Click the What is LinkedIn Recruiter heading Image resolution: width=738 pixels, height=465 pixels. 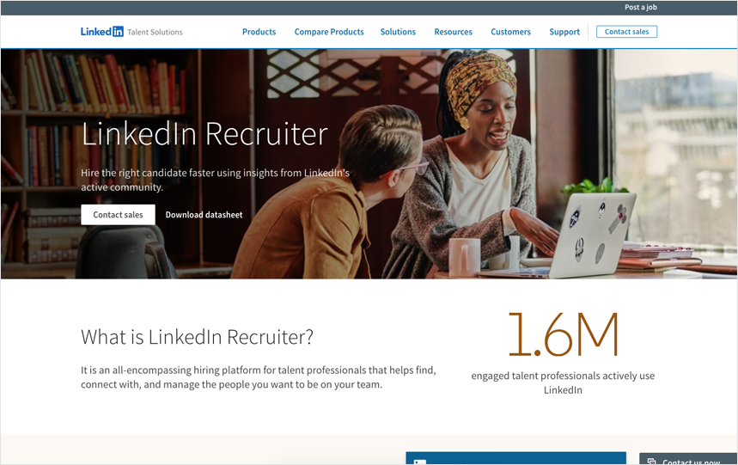pyautogui.click(x=197, y=337)
